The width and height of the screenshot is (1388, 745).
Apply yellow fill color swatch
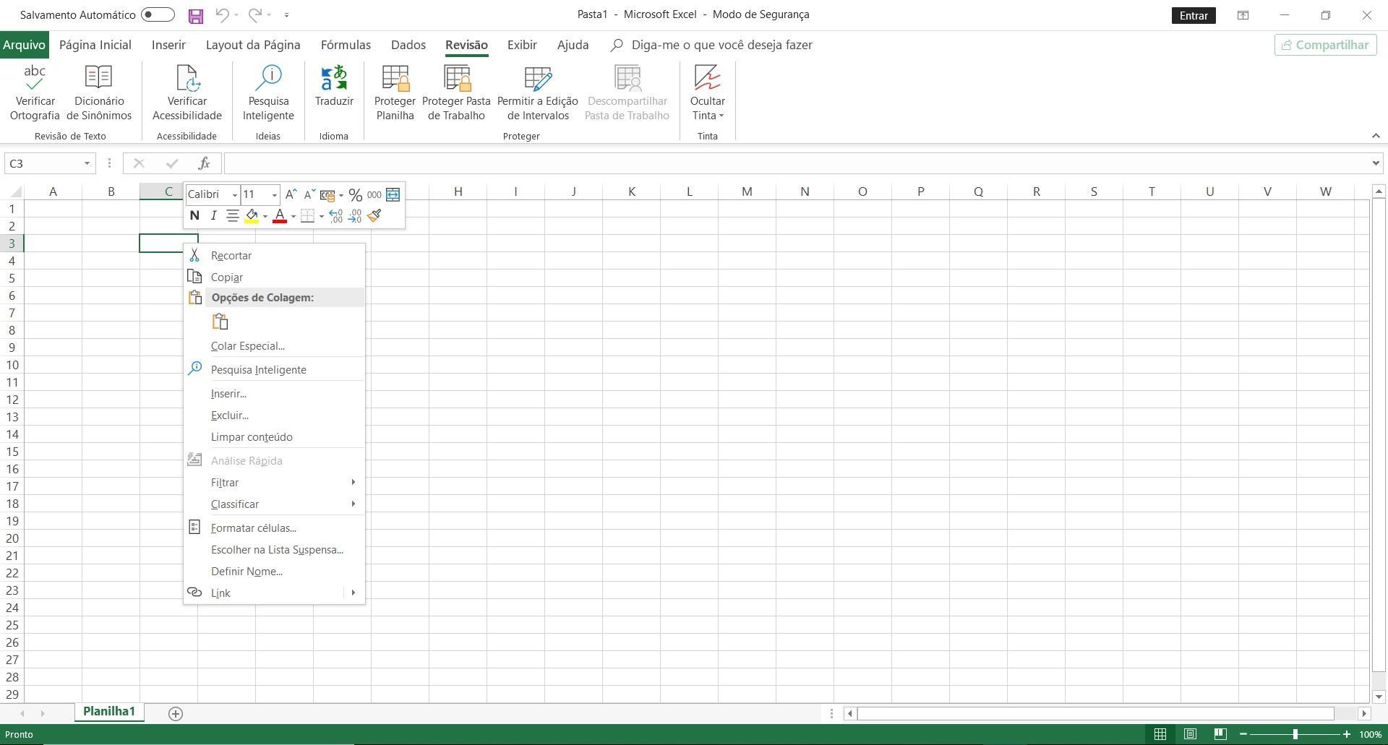(x=252, y=216)
